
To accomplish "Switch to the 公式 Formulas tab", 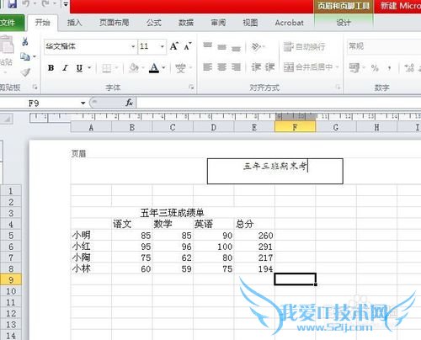I will pyautogui.click(x=154, y=23).
